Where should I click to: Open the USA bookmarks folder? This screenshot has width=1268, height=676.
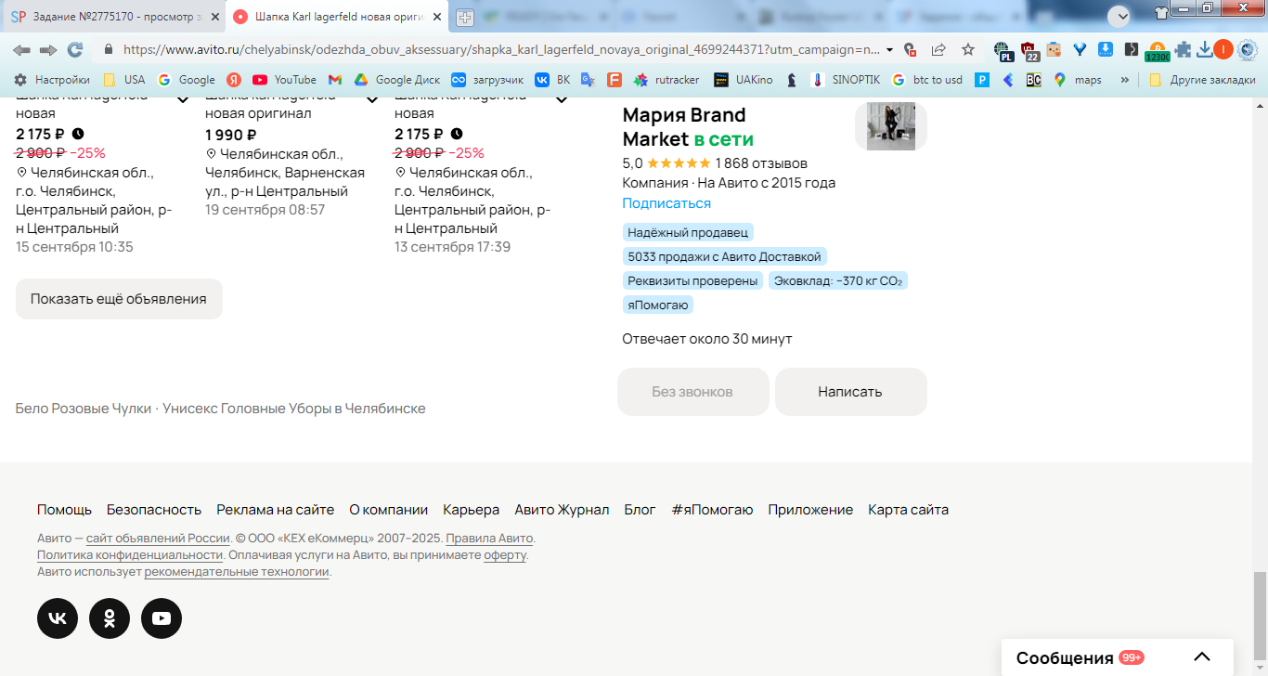point(123,80)
